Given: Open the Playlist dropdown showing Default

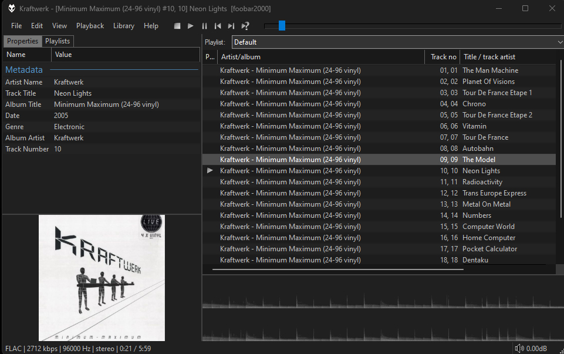Looking at the screenshot, I should click(397, 42).
